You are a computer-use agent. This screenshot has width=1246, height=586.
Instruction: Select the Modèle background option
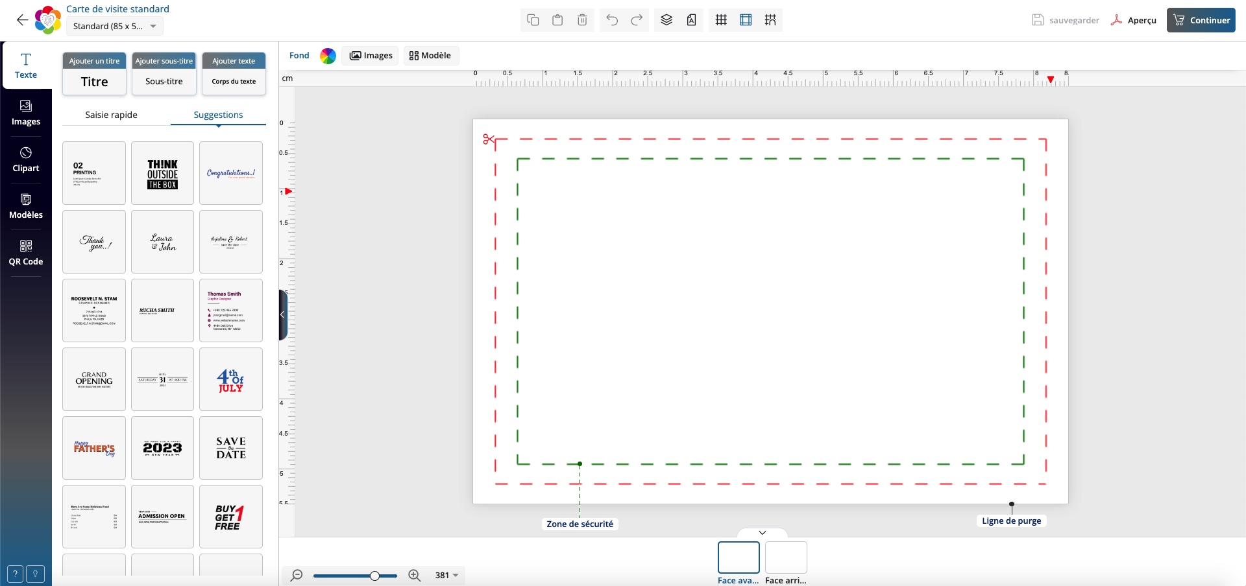tap(430, 56)
